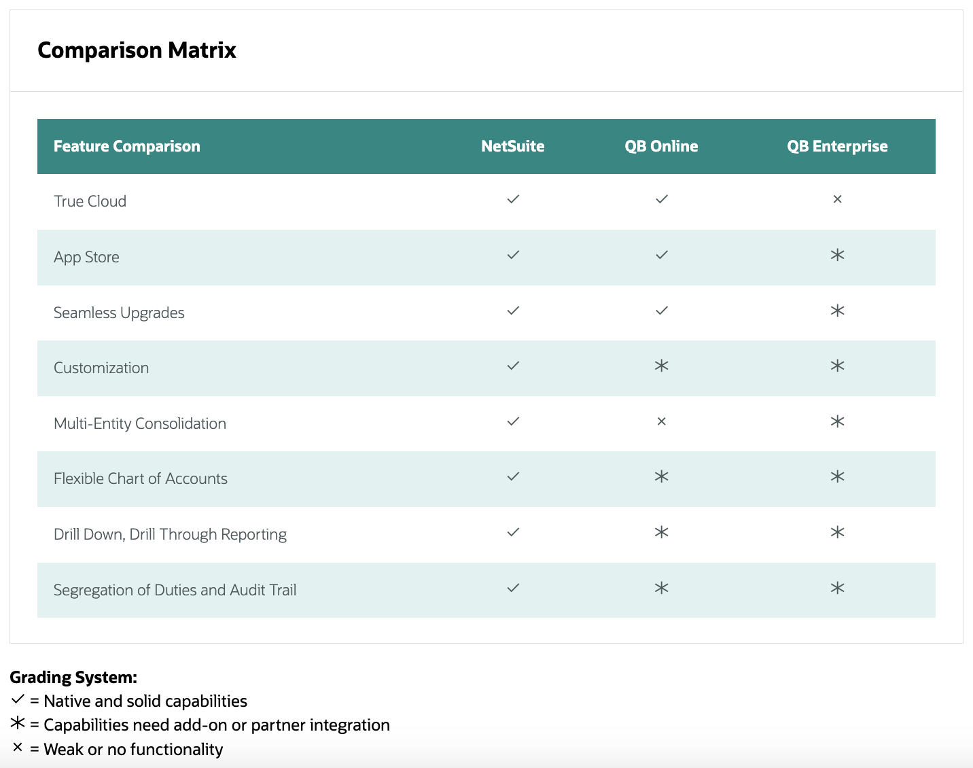This screenshot has width=973, height=768.
Task: Select the Seamless Upgrades feature label
Action: [119, 313]
